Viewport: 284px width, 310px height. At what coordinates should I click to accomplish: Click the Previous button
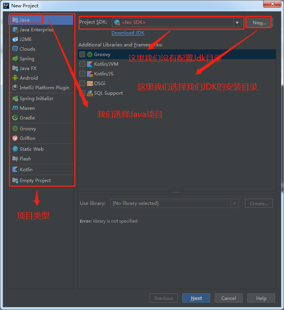(164, 298)
